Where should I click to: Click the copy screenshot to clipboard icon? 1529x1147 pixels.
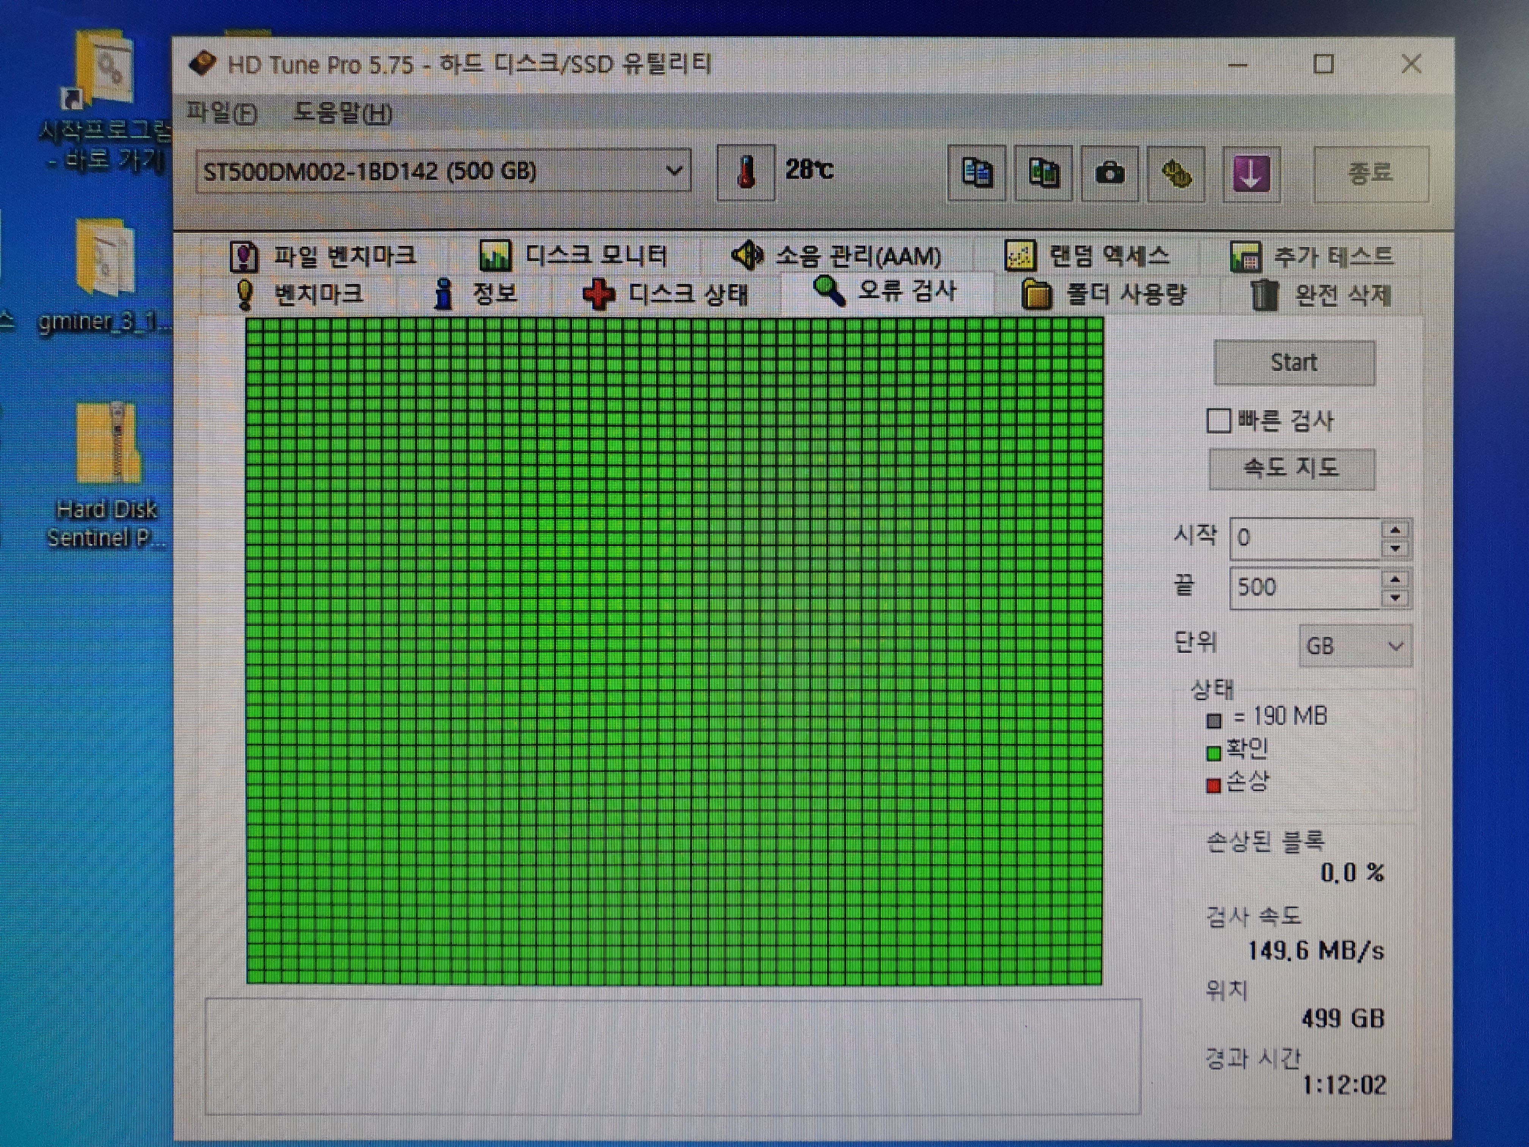[1043, 173]
